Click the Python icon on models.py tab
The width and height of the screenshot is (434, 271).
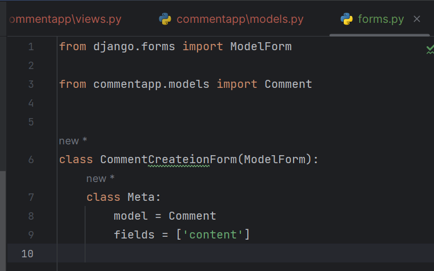[165, 19]
